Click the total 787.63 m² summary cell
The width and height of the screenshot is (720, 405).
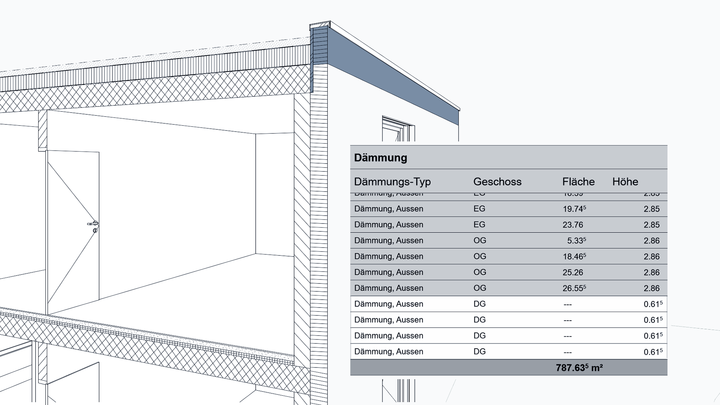pos(579,368)
